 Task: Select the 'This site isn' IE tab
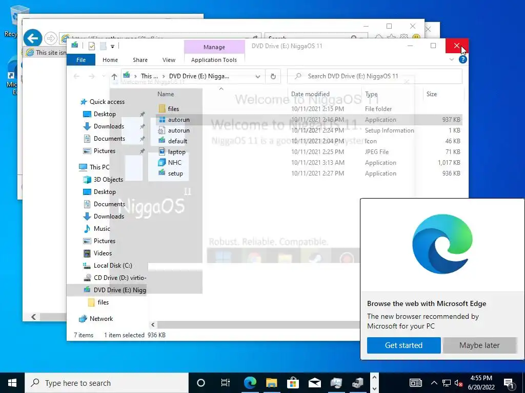pyautogui.click(x=46, y=53)
